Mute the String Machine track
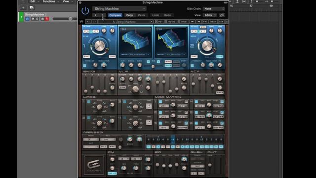 click(33, 19)
